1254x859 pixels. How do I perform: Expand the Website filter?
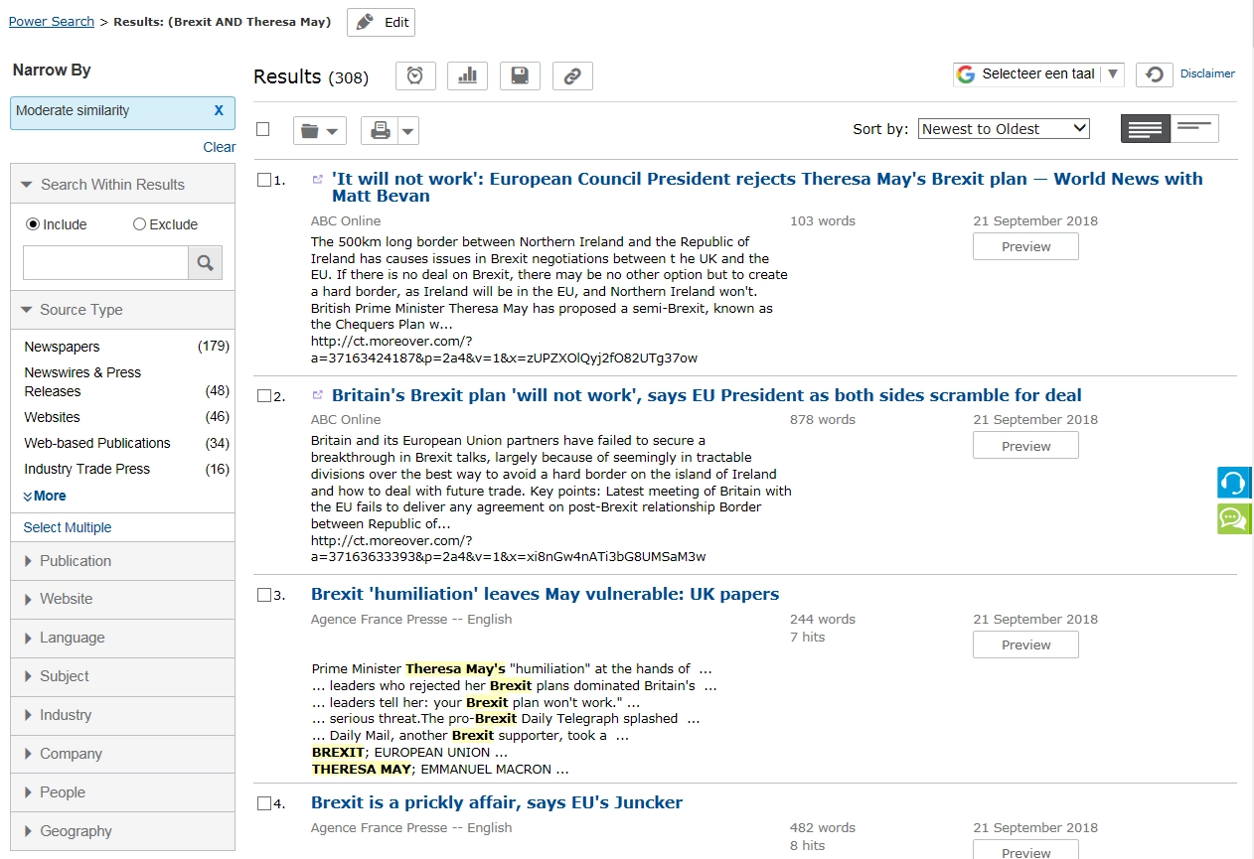coord(122,600)
